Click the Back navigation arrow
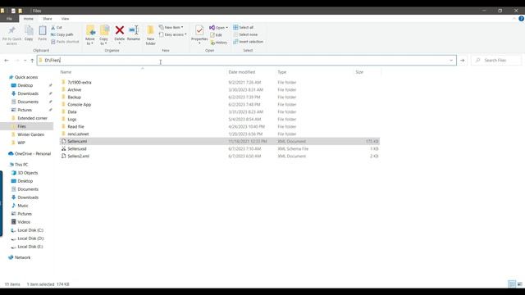525x295 pixels. [x=7, y=61]
